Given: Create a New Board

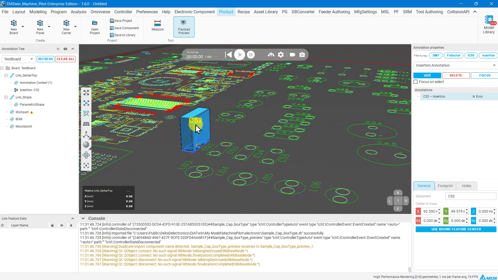Looking at the screenshot, I should tap(14, 27).
